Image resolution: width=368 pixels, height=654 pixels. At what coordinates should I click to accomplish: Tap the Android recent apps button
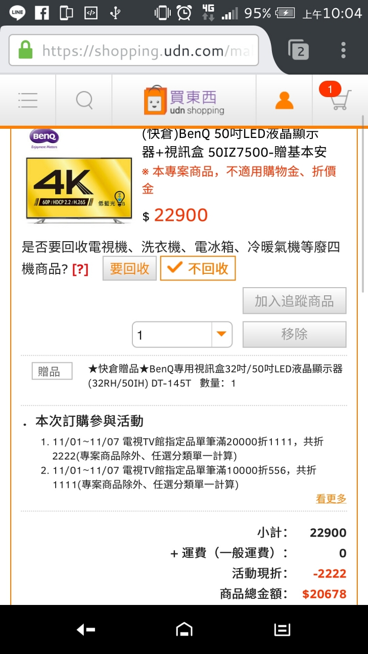pos(282,629)
